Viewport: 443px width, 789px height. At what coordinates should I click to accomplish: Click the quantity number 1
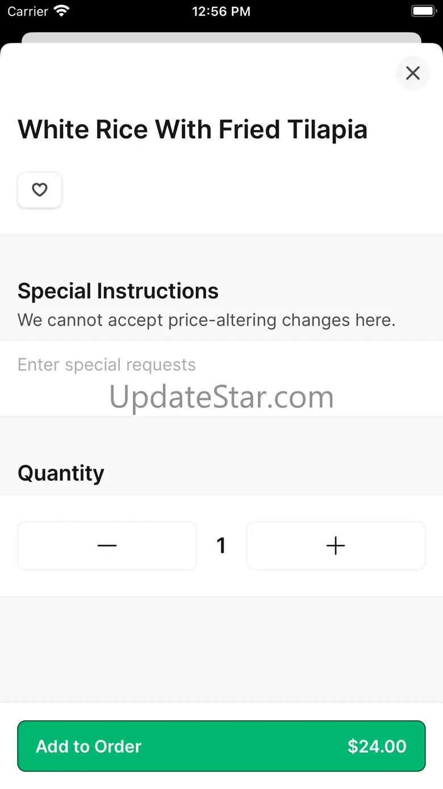pos(221,546)
